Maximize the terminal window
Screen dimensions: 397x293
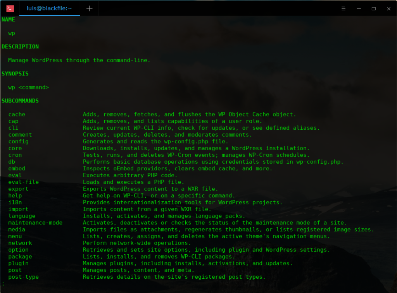click(x=373, y=9)
